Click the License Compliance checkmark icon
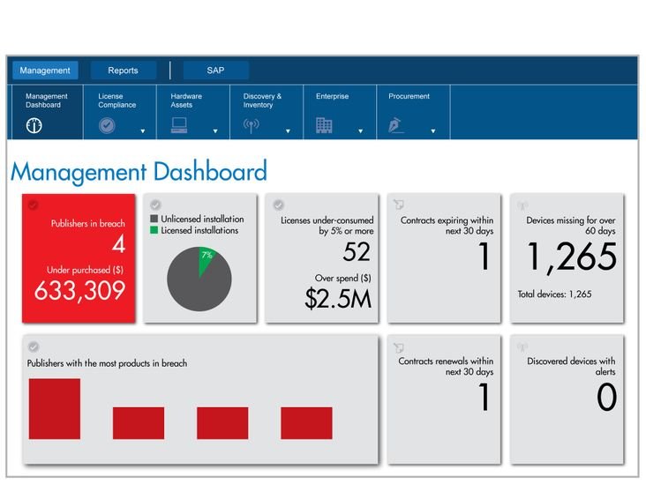 point(107,126)
